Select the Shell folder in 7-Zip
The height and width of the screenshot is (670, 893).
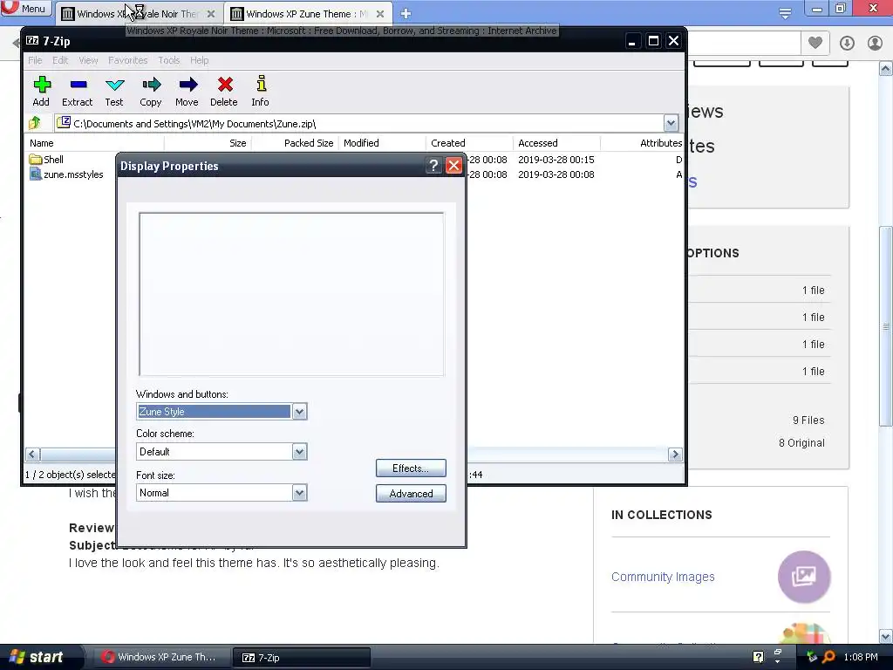click(47, 160)
